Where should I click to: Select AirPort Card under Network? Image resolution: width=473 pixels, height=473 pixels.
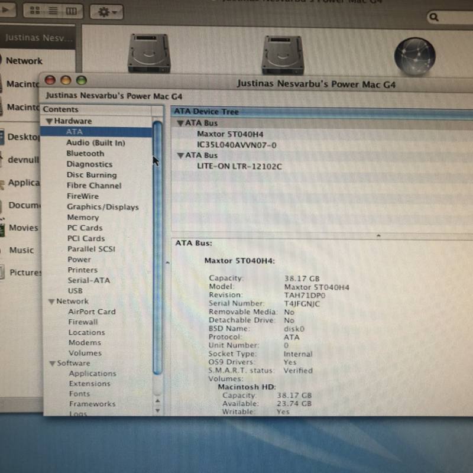pyautogui.click(x=92, y=312)
